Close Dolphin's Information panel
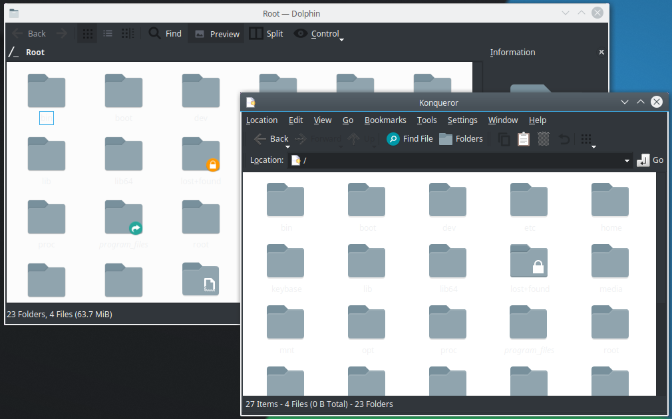This screenshot has width=672, height=419. coord(601,52)
